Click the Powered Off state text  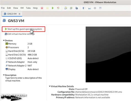(81, 89)
